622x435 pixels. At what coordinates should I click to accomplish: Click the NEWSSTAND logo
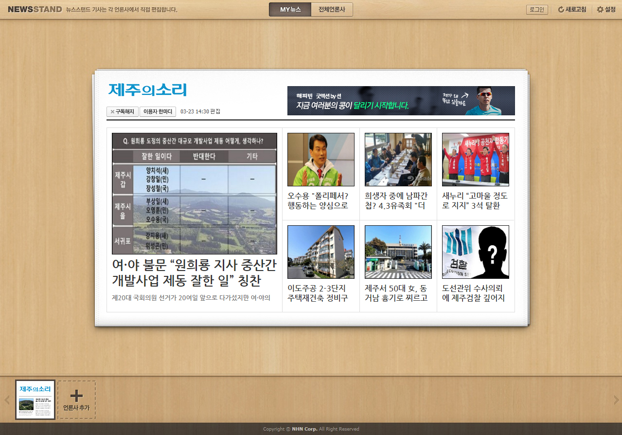[35, 9]
